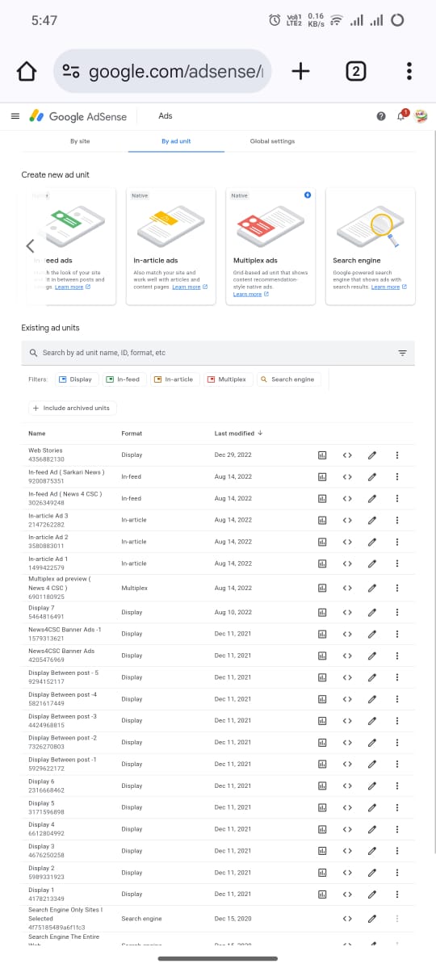The image size is (436, 972).
Task: Toggle the In-feed format filter
Action: (x=123, y=379)
